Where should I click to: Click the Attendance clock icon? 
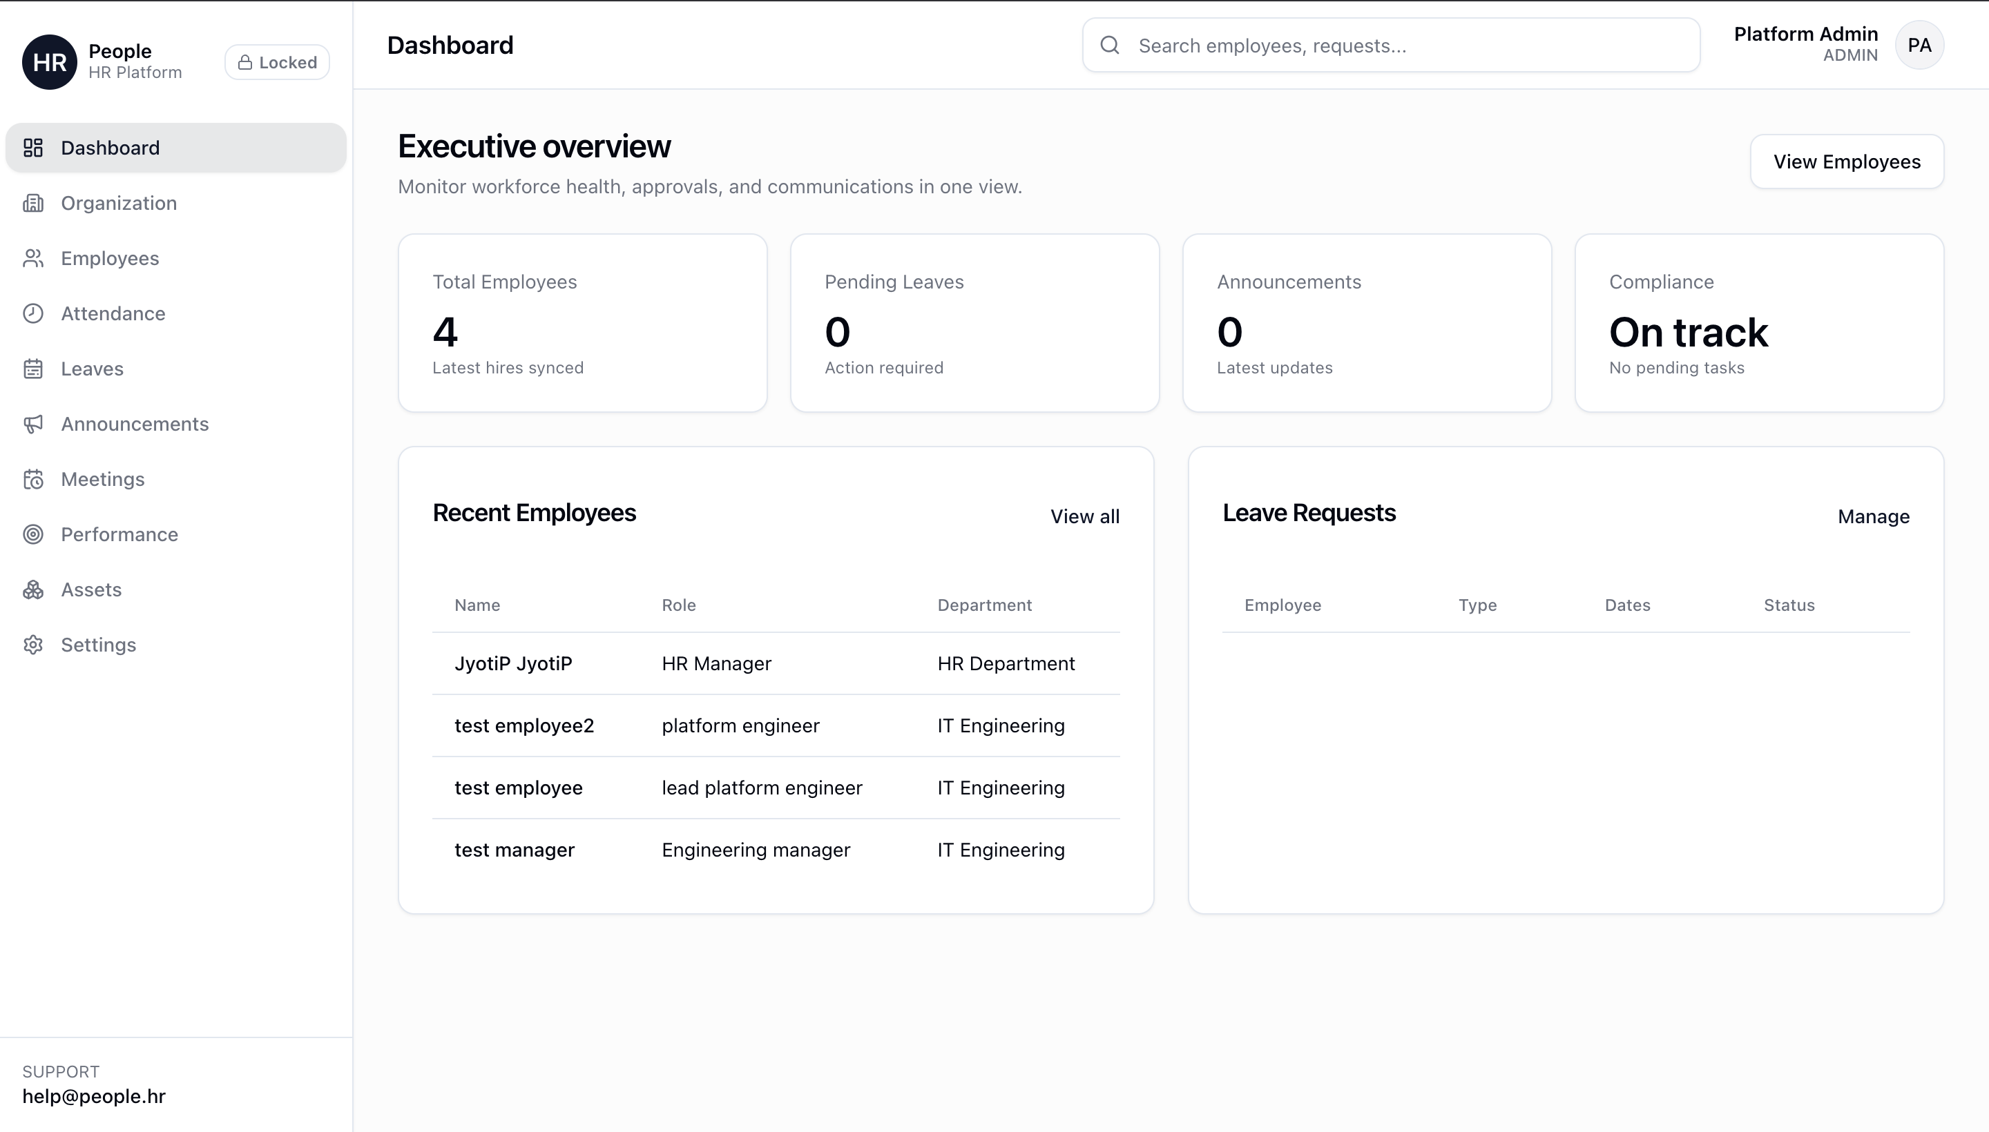(32, 313)
